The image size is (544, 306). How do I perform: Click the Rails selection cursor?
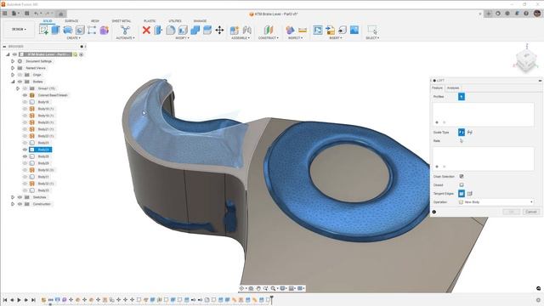(462, 141)
